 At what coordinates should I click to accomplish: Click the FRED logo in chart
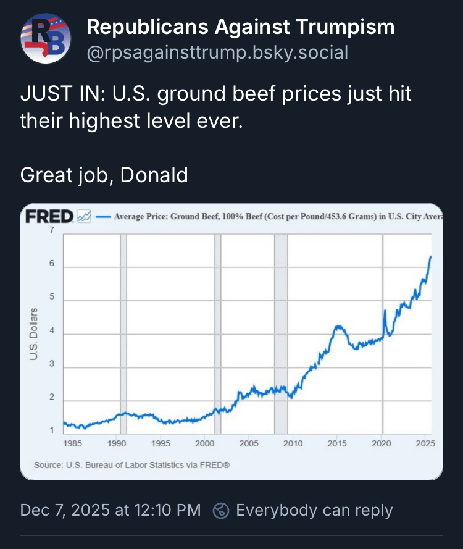pos(49,217)
